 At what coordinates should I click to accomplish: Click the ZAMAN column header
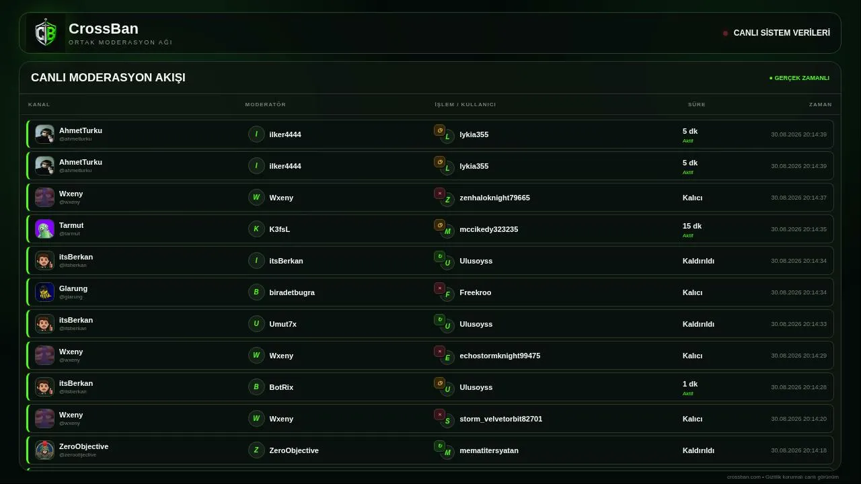click(x=821, y=105)
